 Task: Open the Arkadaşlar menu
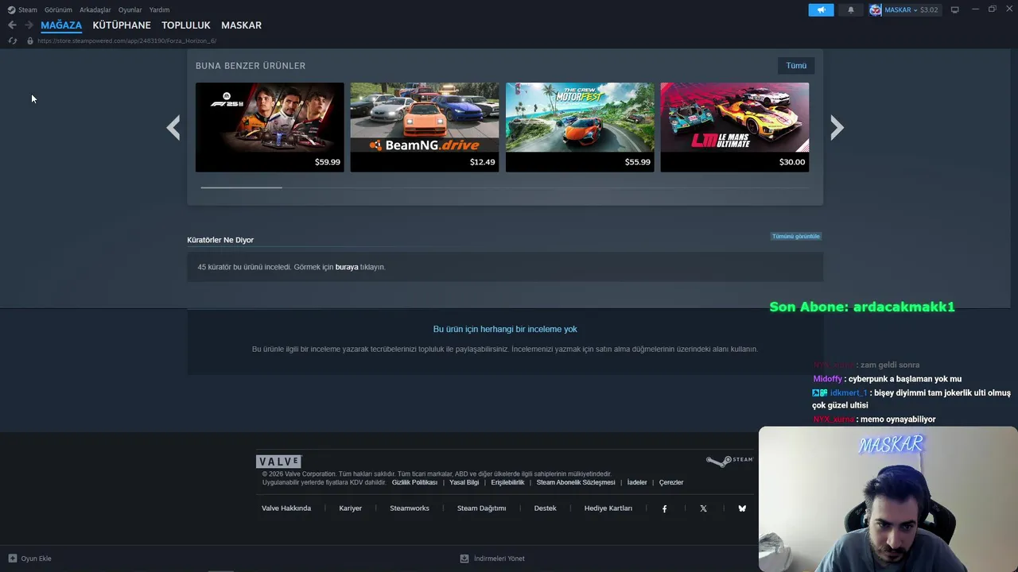[95, 10]
